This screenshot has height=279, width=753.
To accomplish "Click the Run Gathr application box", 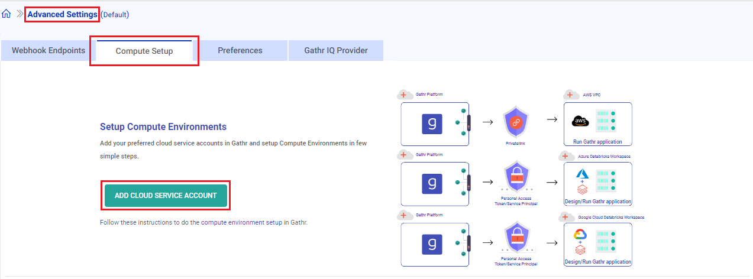I will tap(597, 124).
